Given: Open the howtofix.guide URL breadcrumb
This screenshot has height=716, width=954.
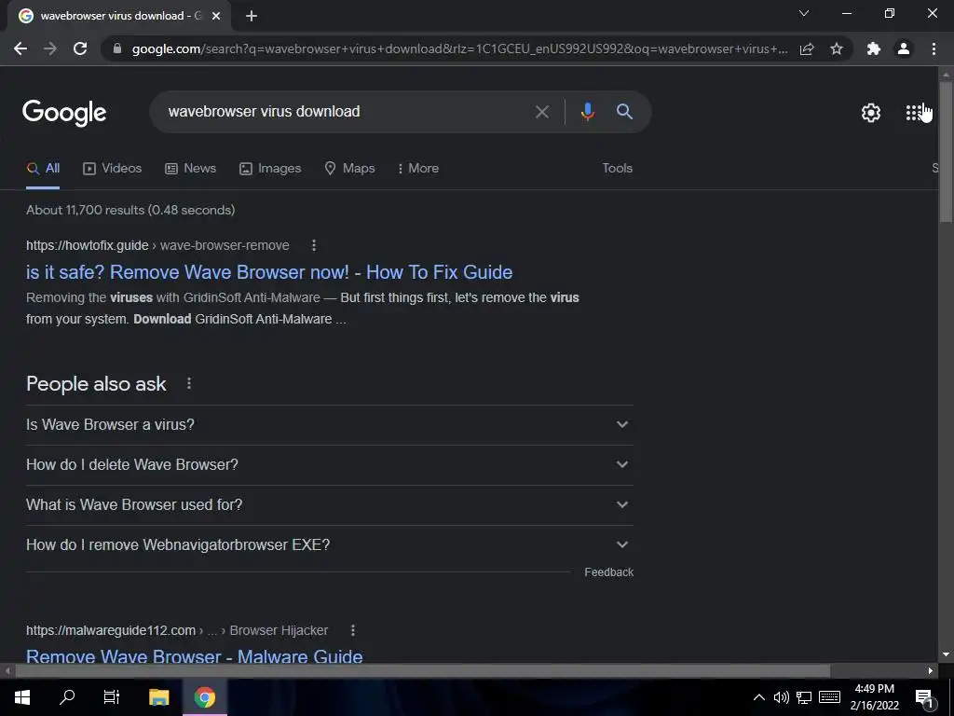Looking at the screenshot, I should (157, 245).
